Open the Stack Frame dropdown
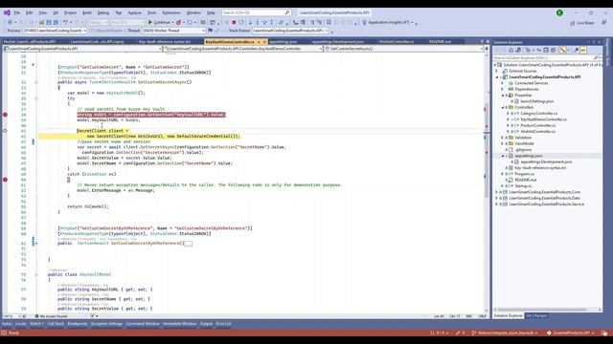Image resolution: width=613 pixels, height=344 pixels. pyautogui.click(x=290, y=31)
